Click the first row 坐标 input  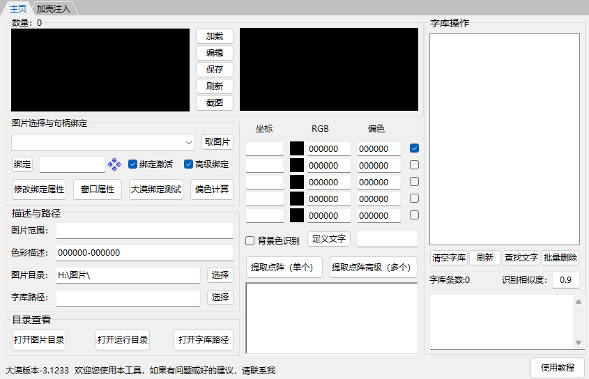pyautogui.click(x=265, y=149)
